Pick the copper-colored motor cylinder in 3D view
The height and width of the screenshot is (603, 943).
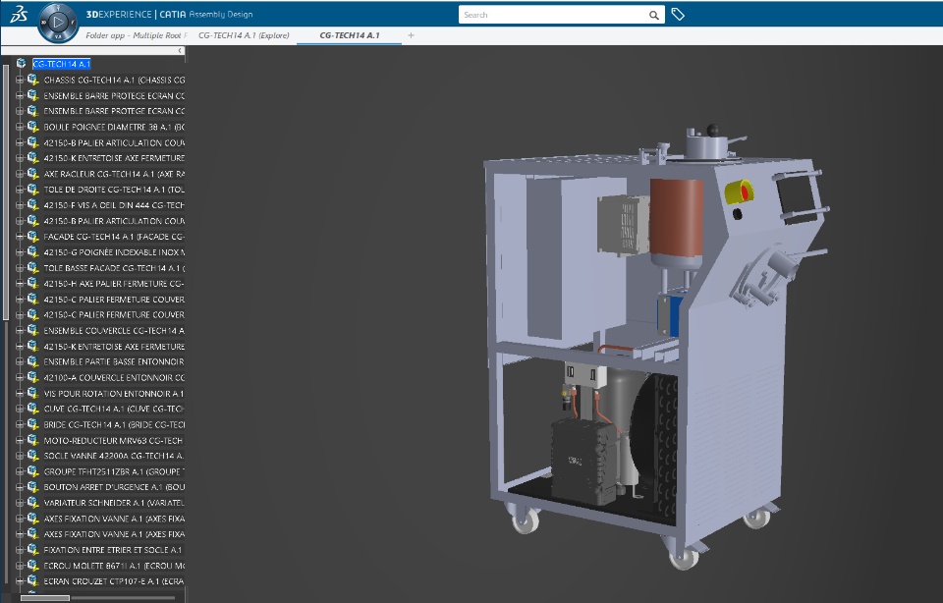[677, 218]
